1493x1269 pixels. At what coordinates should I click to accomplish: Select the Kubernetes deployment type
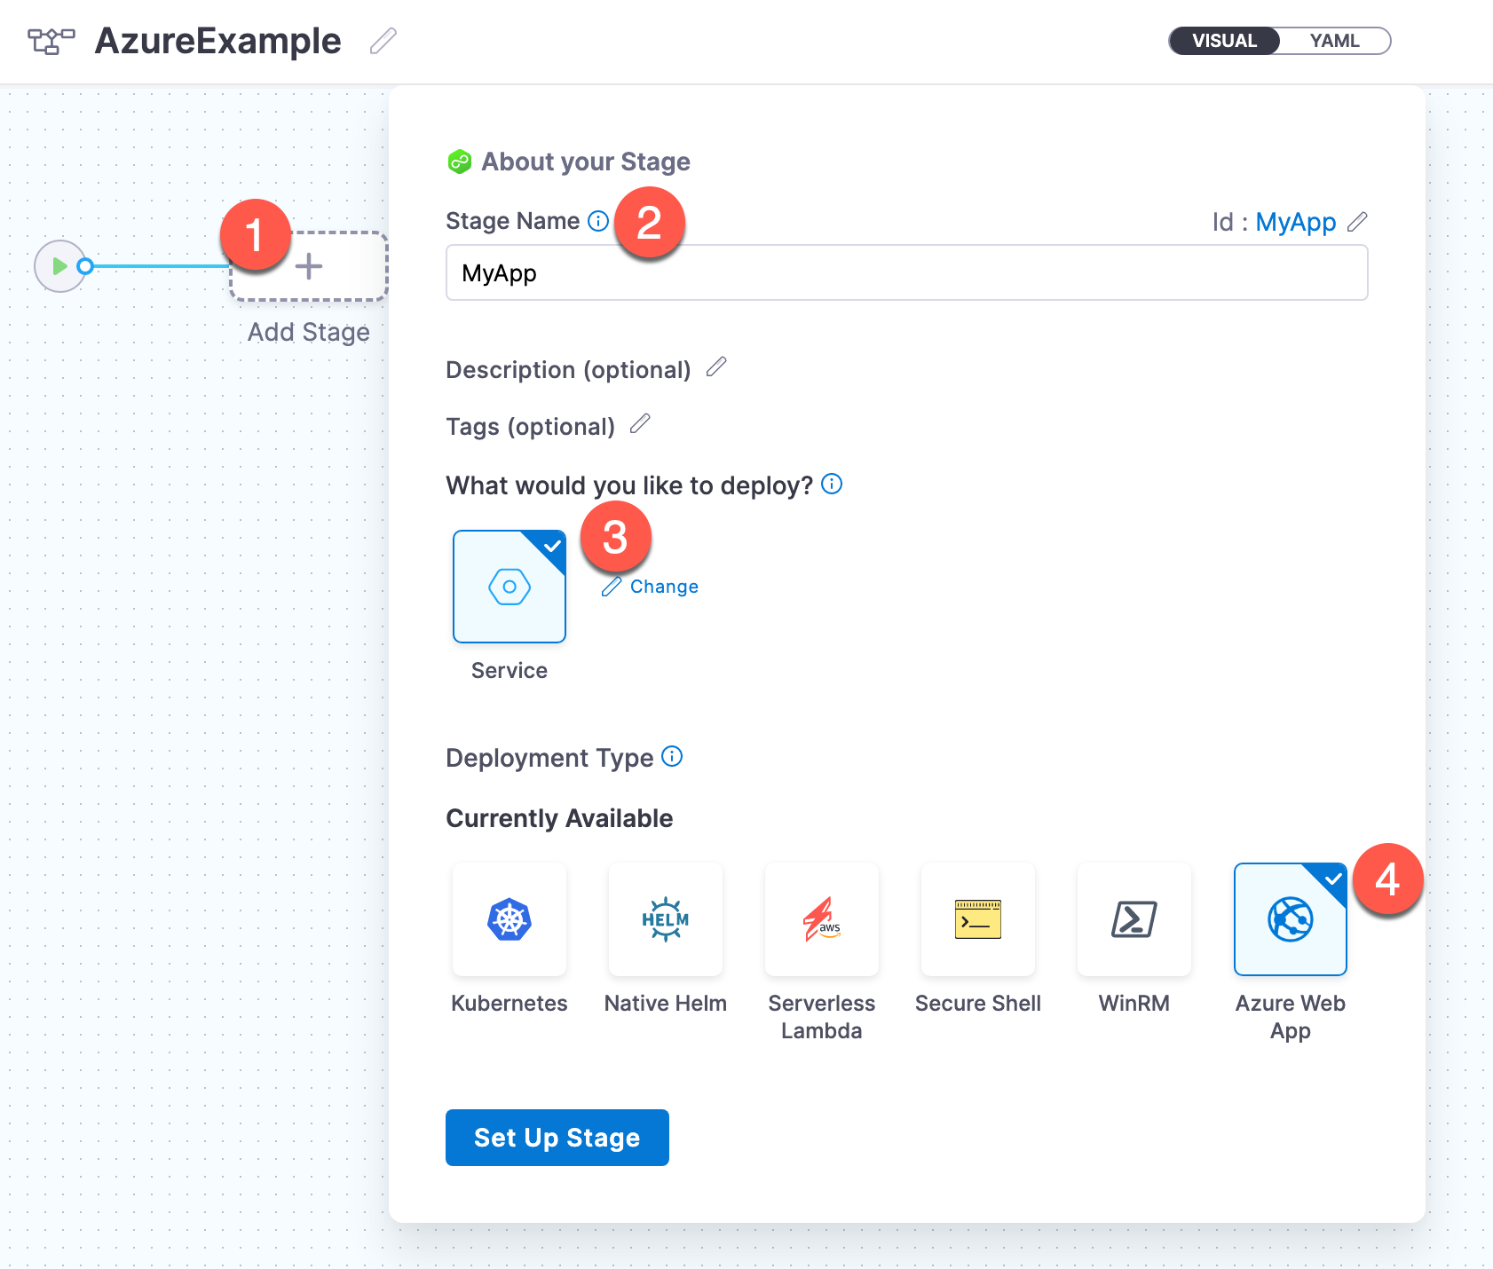pos(509,919)
